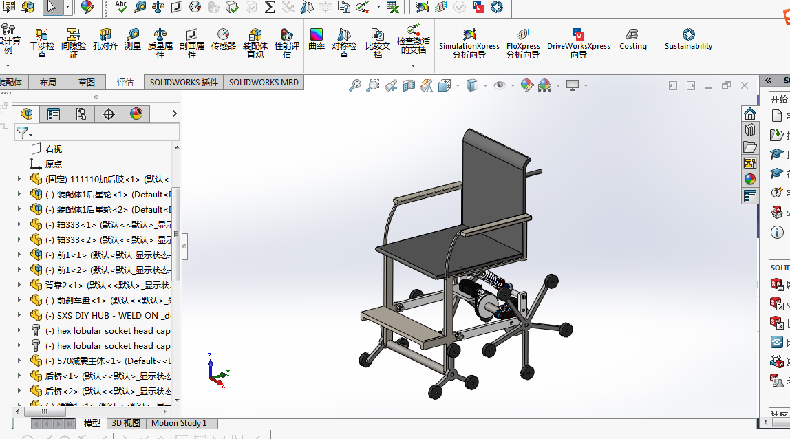Open the selection tool dropdown arrow
The image size is (790, 439).
coord(68,7)
